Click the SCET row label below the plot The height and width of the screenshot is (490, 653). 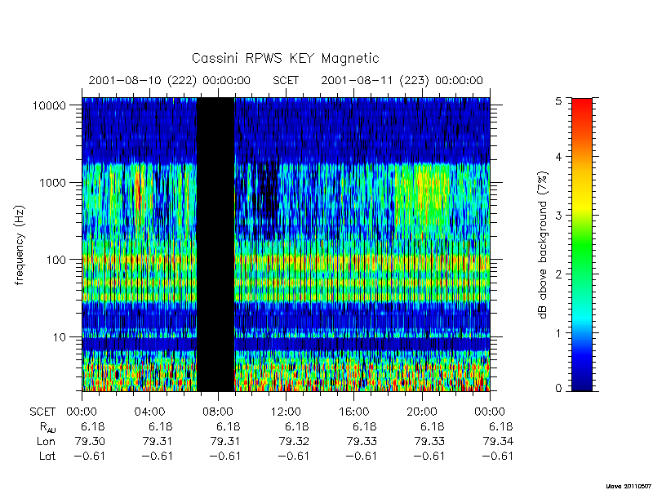click(x=42, y=412)
